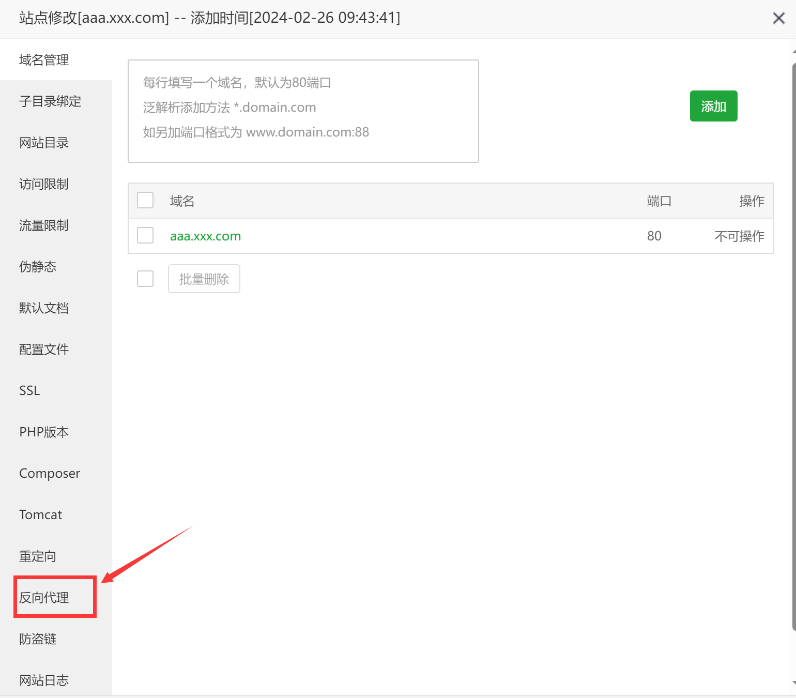The height and width of the screenshot is (698, 796).
Task: Click the vertical scrollbar on the right
Action: point(794,346)
